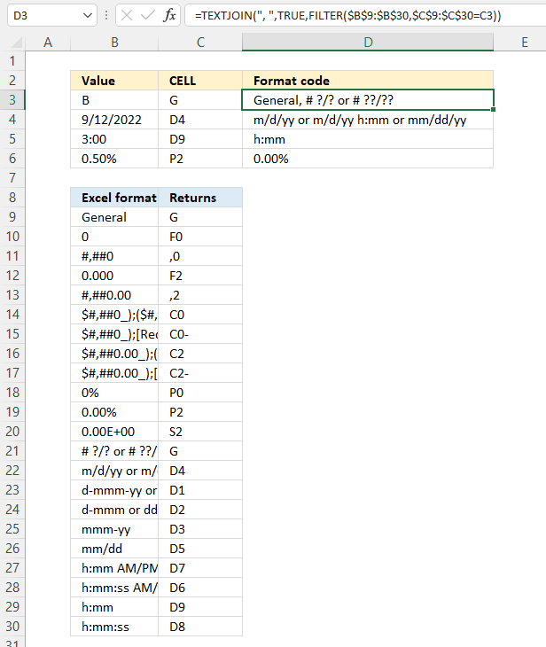Click the 'h:mm:ss' cell in row 30
Image resolution: width=546 pixels, height=647 pixels.
[x=114, y=627]
